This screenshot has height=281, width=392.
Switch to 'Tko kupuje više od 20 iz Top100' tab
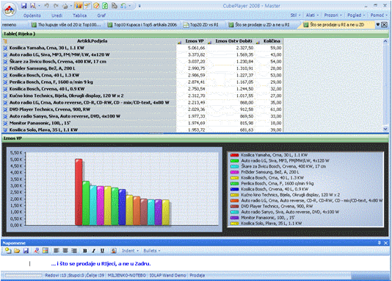[67, 25]
